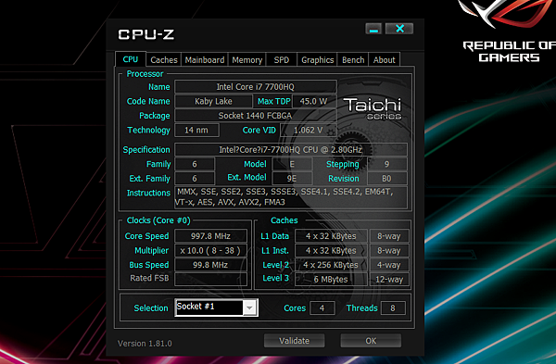The height and width of the screenshot is (364, 556).
Task: Expand the Socket #1 selection dropdown arrow
Action: point(249,308)
